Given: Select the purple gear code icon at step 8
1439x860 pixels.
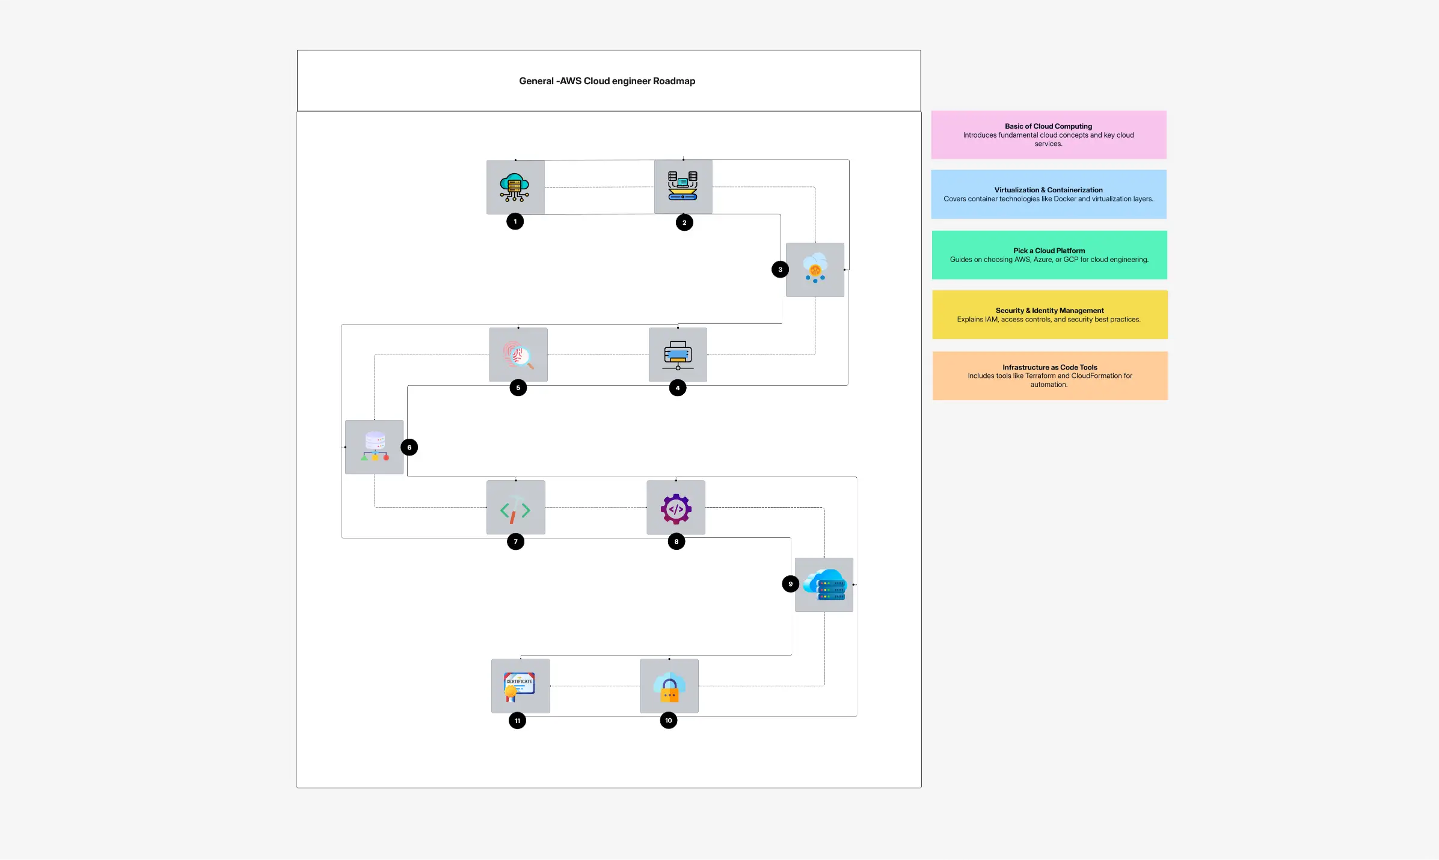Looking at the screenshot, I should (676, 508).
